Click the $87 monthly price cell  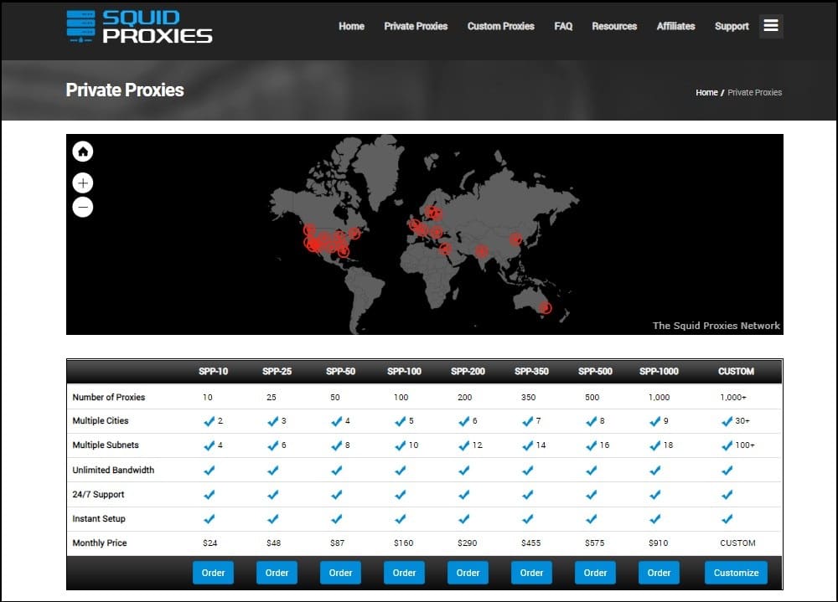pos(337,543)
